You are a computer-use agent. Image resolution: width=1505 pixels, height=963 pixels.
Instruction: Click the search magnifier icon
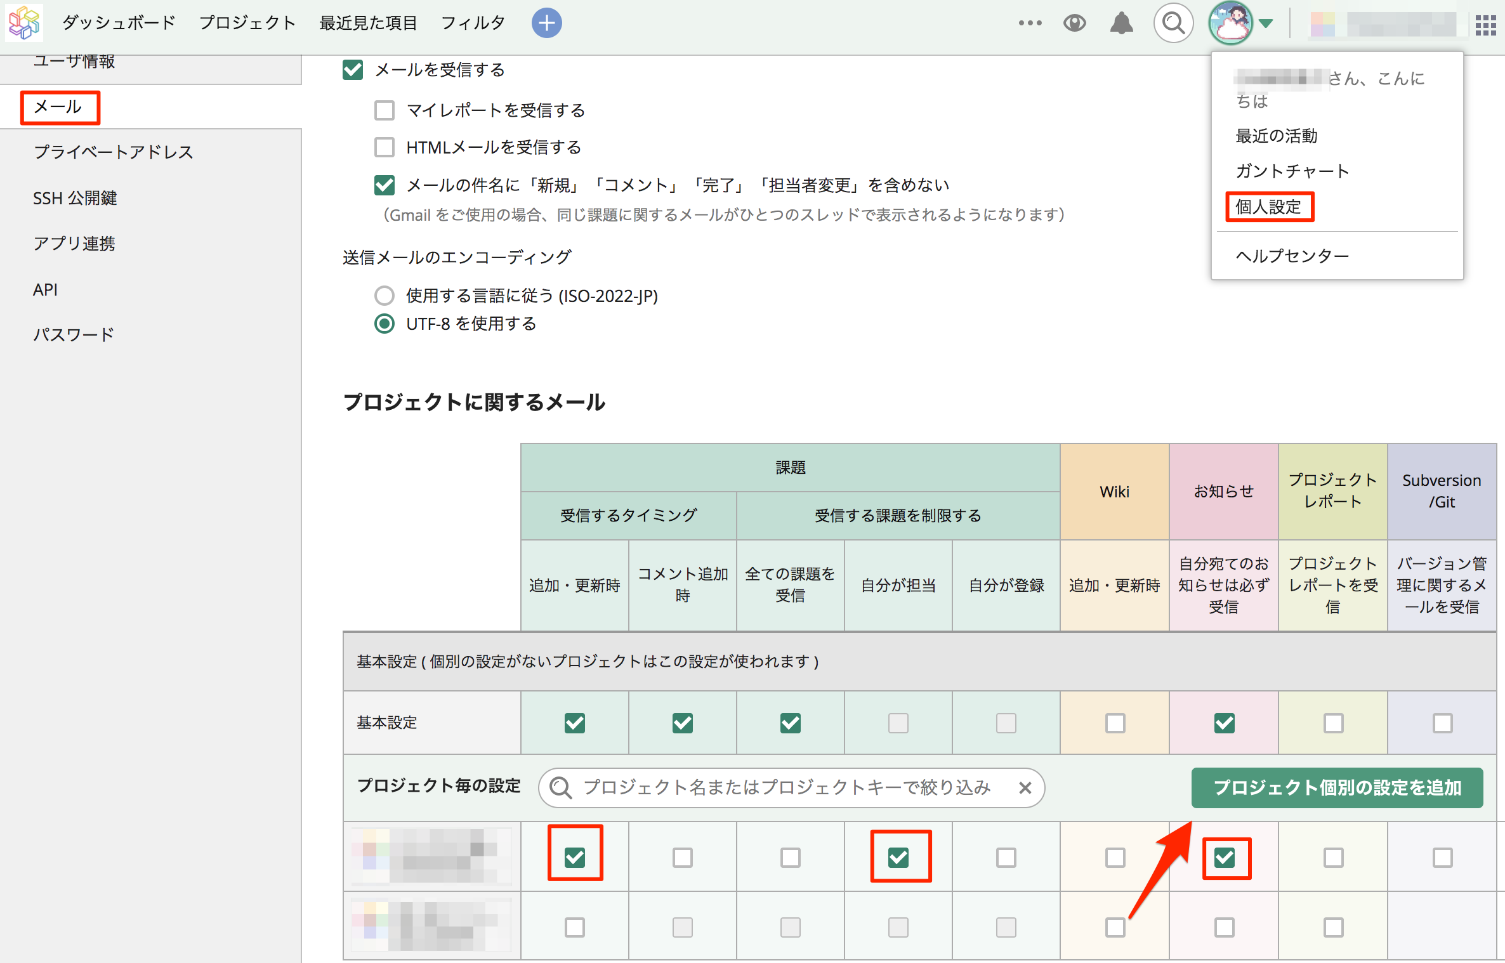tap(1173, 23)
